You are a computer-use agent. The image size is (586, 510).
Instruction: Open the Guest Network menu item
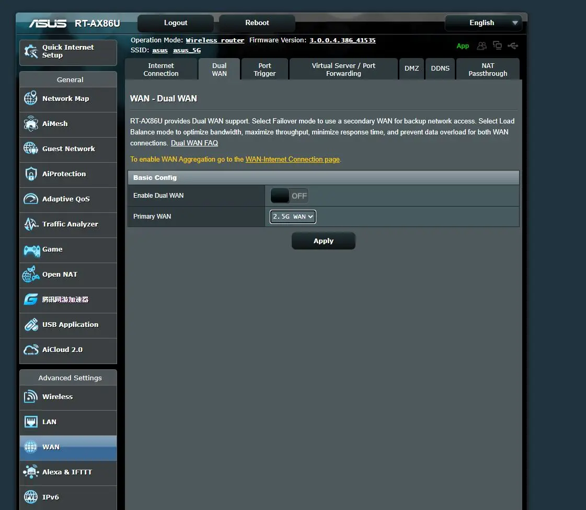coord(68,149)
